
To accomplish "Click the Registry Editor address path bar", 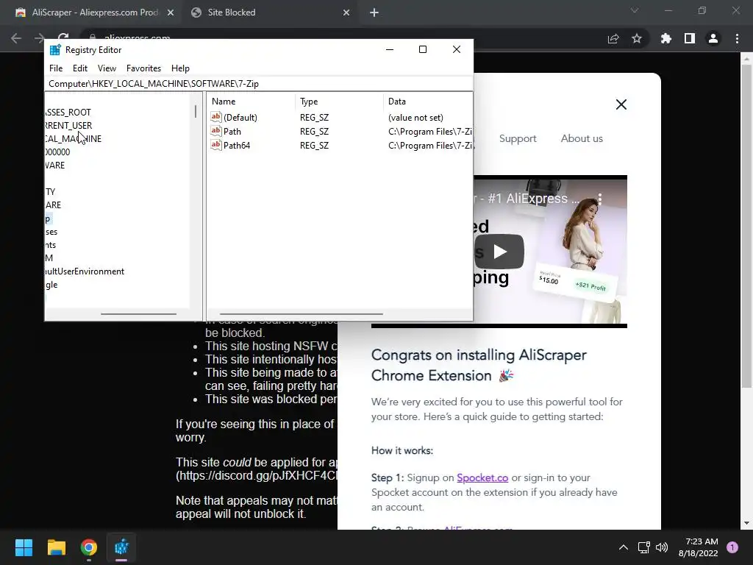I will [258, 84].
